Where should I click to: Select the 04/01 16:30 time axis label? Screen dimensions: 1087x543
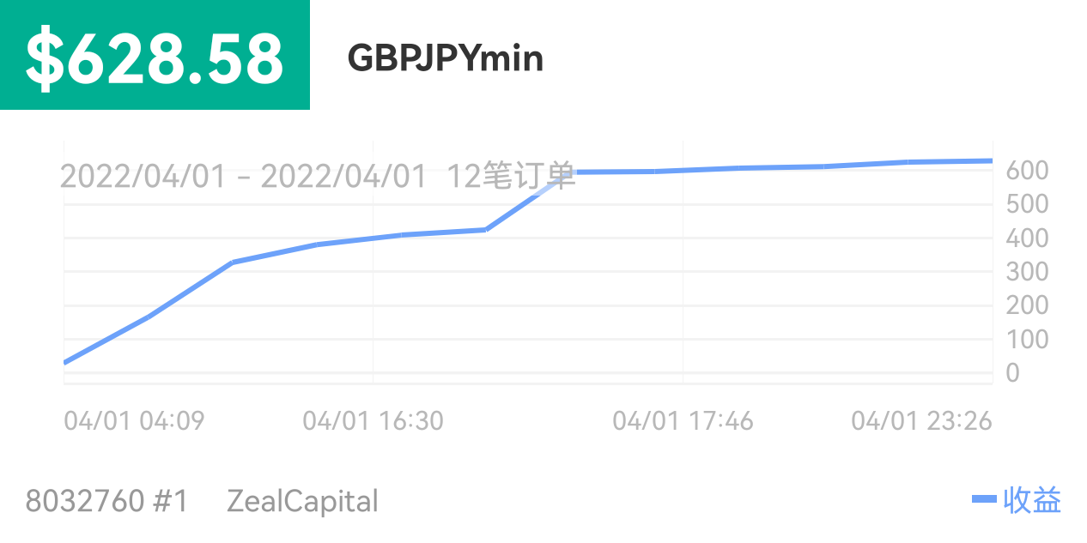pos(373,421)
